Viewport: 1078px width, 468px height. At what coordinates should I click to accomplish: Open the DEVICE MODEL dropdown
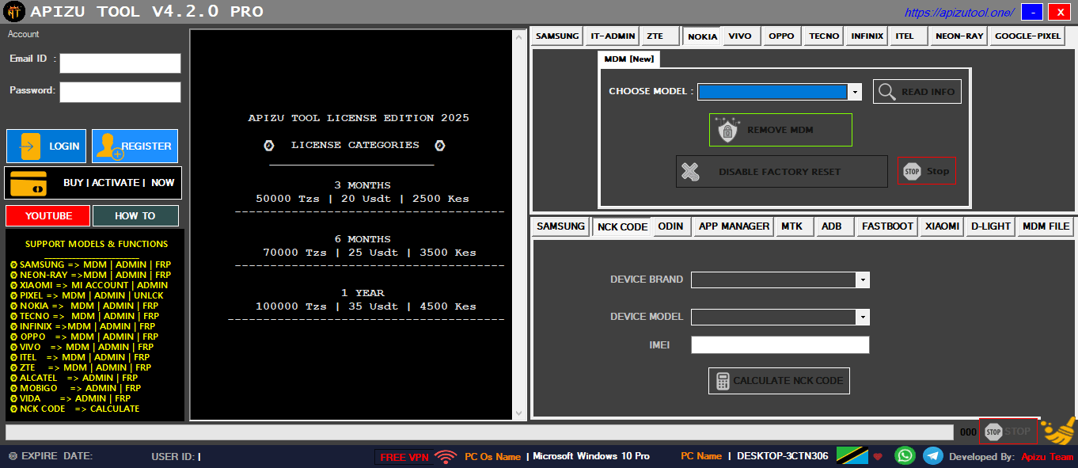point(861,317)
